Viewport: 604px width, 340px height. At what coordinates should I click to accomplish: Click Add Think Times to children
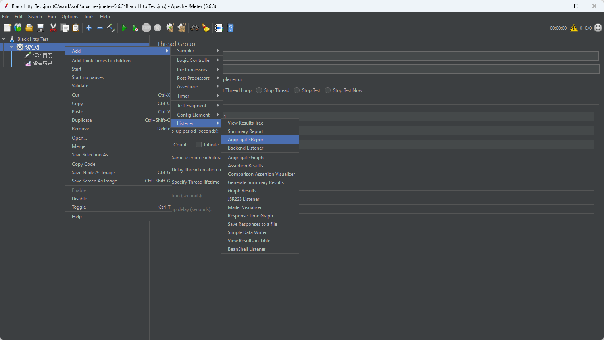coord(118,61)
